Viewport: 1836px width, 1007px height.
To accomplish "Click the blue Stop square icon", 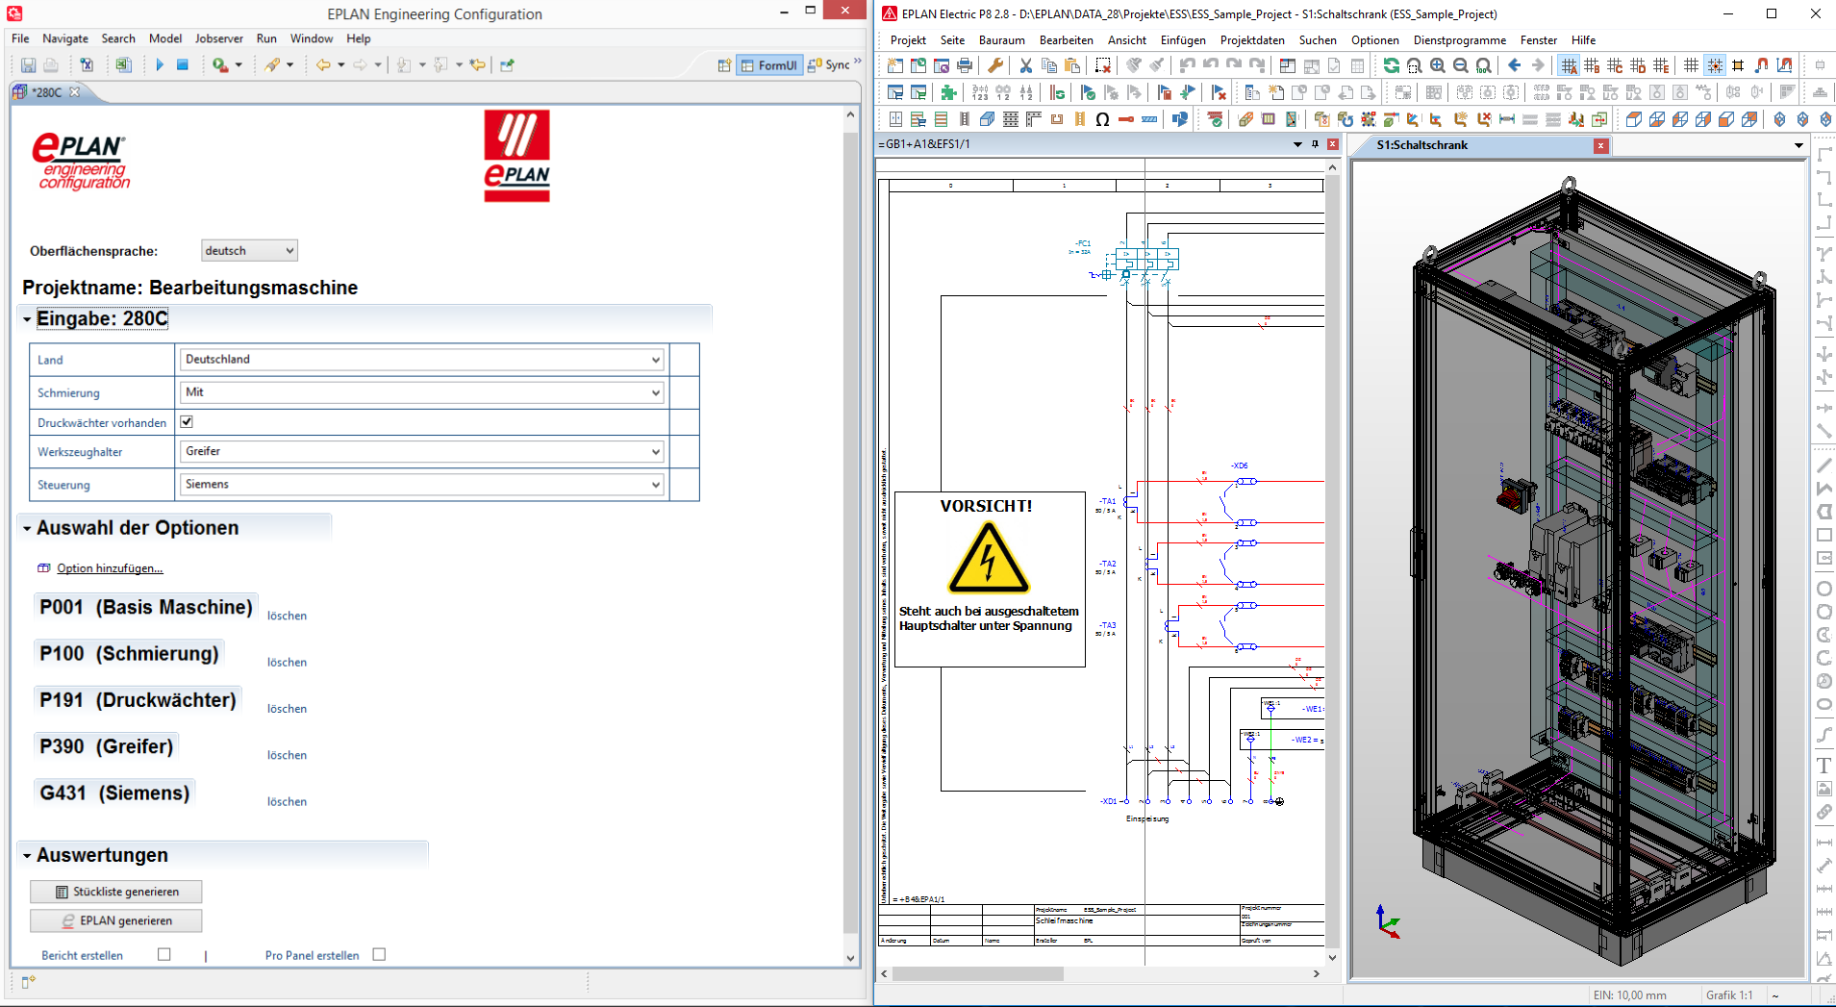I will [182, 64].
